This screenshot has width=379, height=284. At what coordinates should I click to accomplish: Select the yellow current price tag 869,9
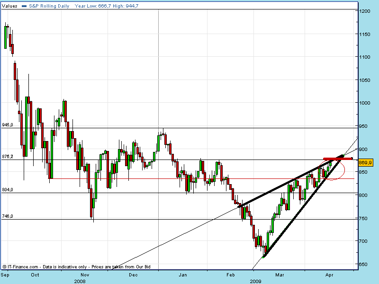[365, 162]
